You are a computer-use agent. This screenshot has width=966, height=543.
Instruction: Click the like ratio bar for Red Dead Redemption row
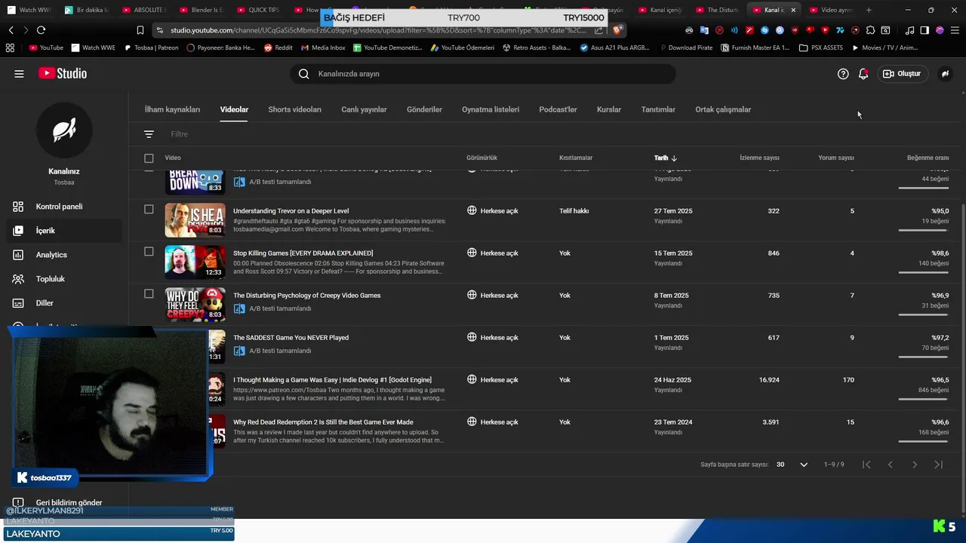pyautogui.click(x=924, y=440)
